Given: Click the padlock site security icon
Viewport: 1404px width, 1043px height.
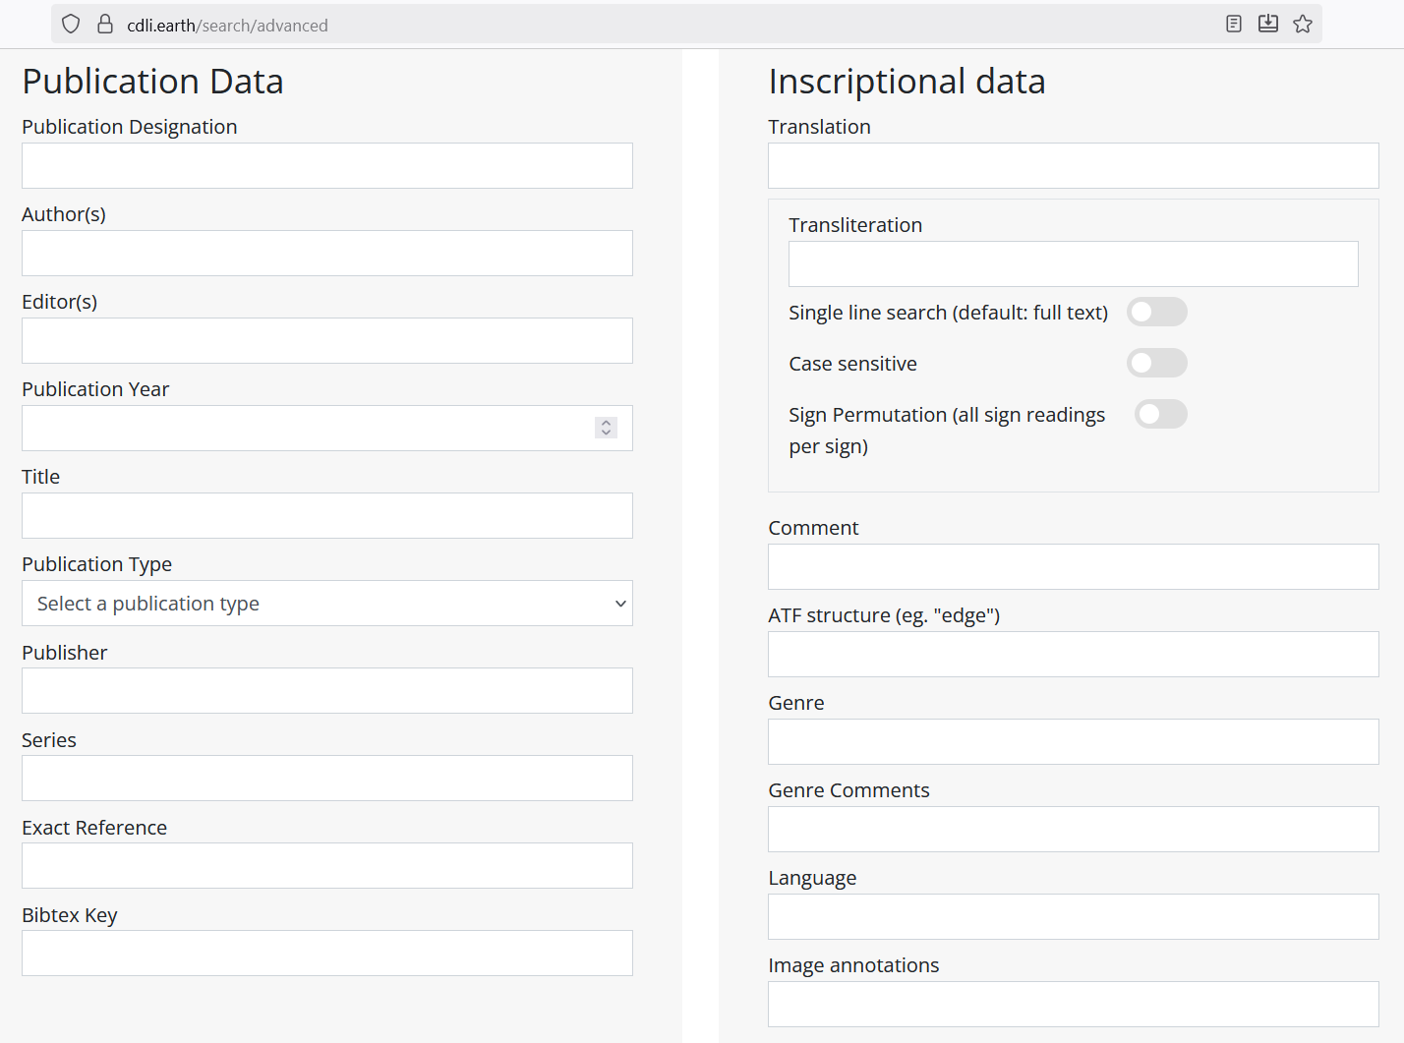Looking at the screenshot, I should (105, 25).
